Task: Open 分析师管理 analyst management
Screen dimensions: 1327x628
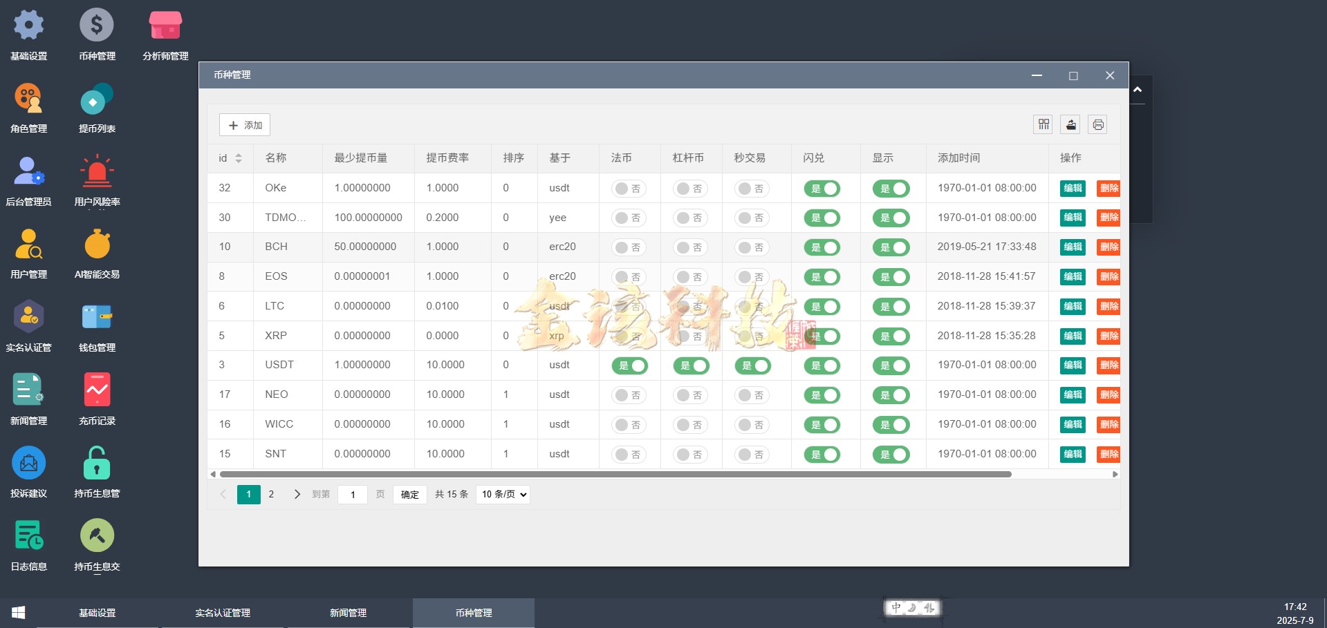Action: pos(165,24)
